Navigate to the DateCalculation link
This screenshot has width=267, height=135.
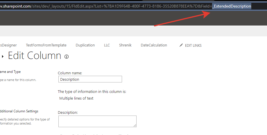[x=154, y=45]
